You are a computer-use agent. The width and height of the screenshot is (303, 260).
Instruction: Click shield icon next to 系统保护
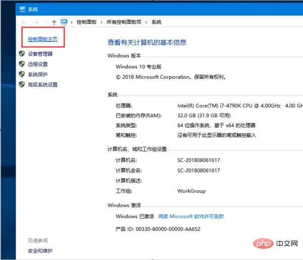click(22, 74)
